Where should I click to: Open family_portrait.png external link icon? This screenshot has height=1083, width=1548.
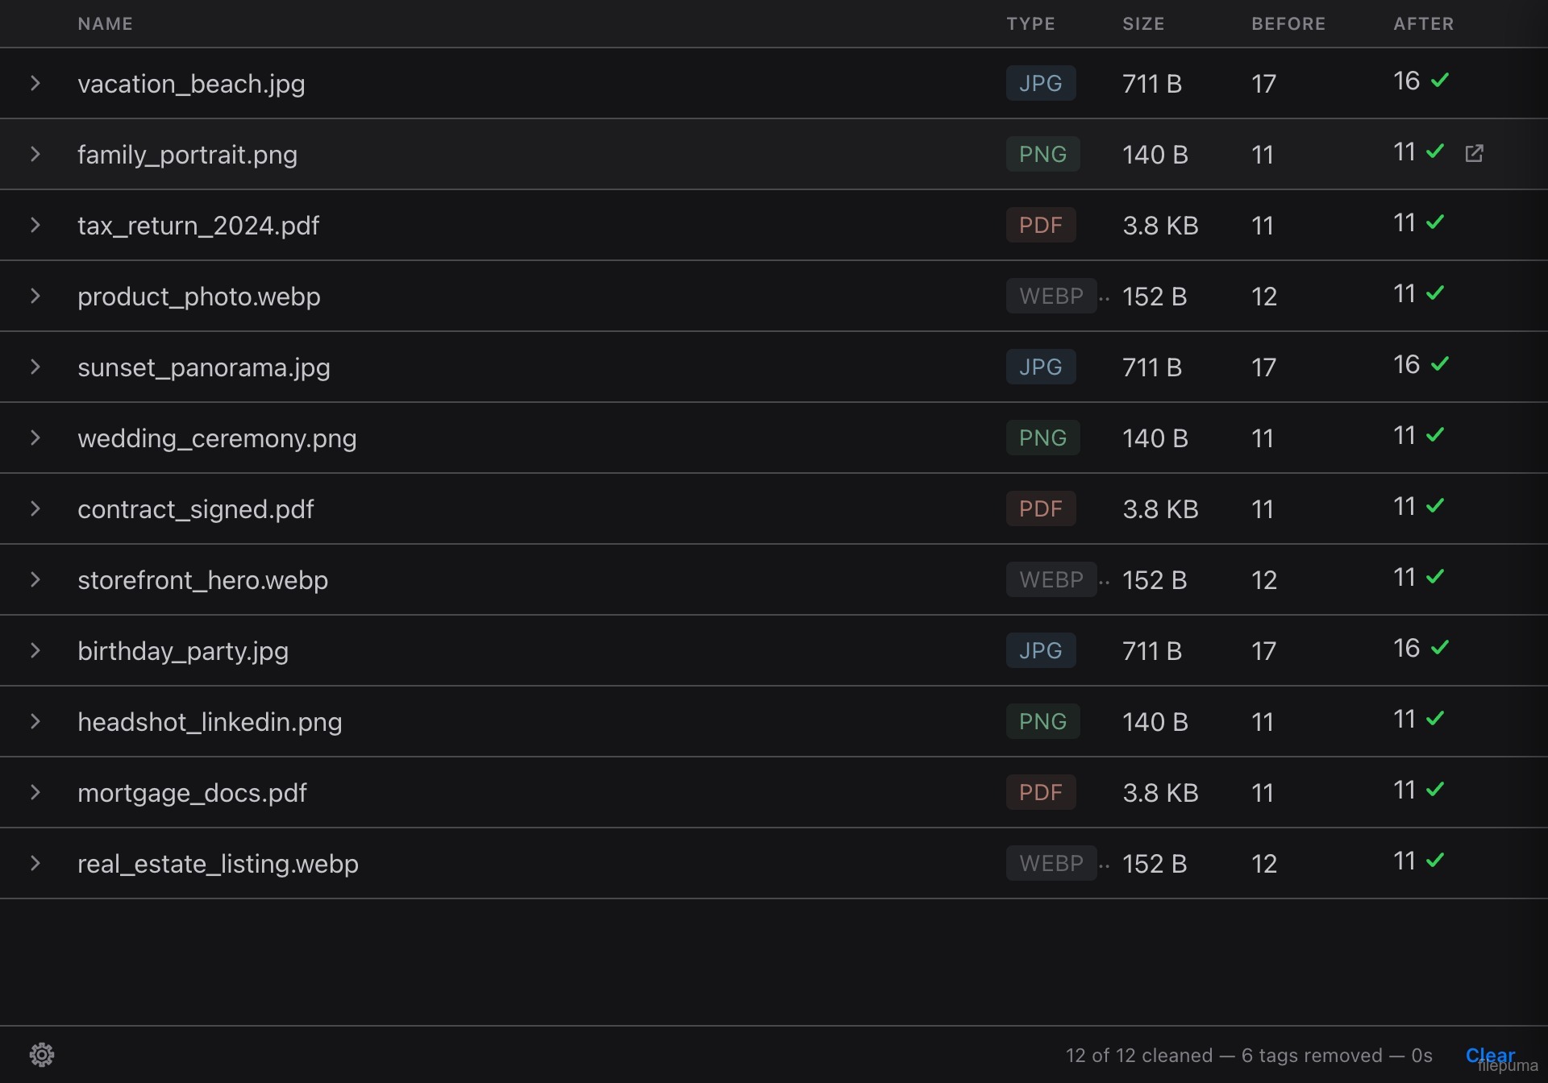point(1474,153)
